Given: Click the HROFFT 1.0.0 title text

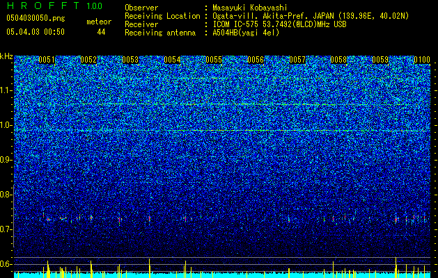Looking at the screenshot, I should [55, 6].
